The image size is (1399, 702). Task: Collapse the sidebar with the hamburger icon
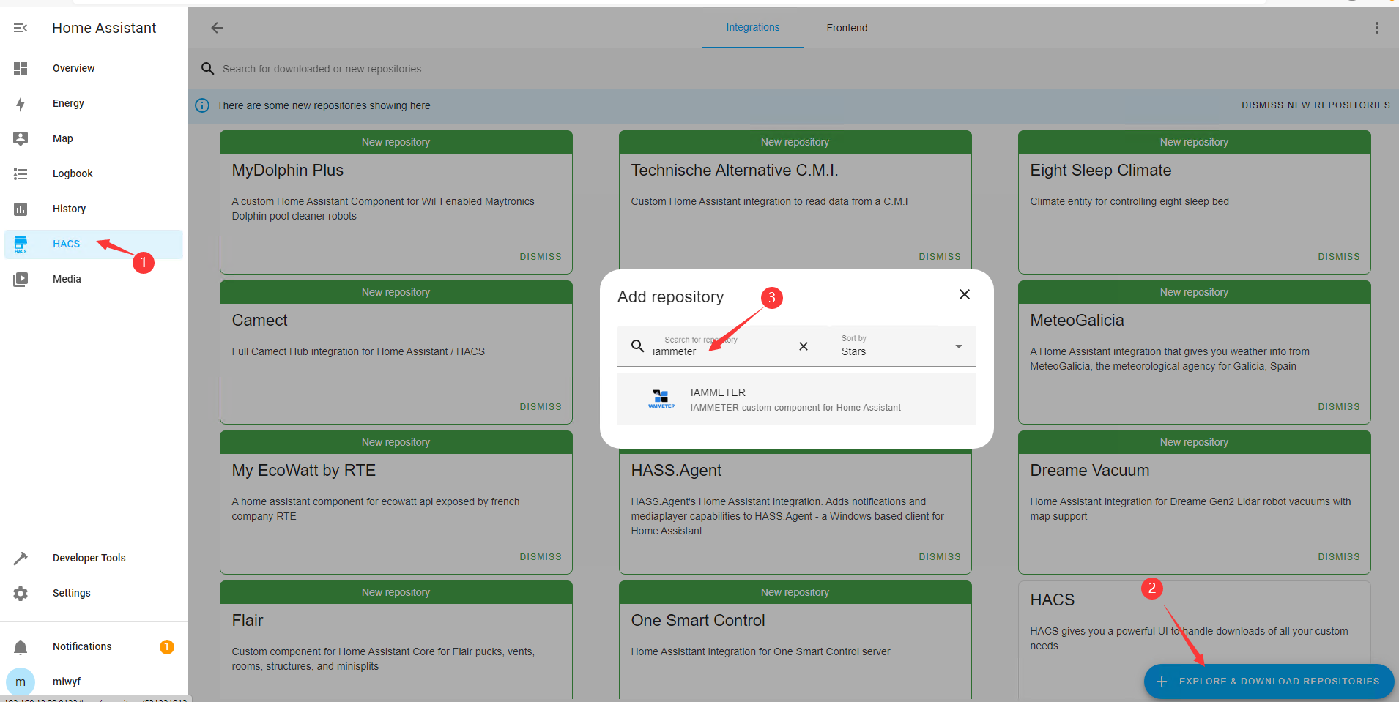[21, 28]
